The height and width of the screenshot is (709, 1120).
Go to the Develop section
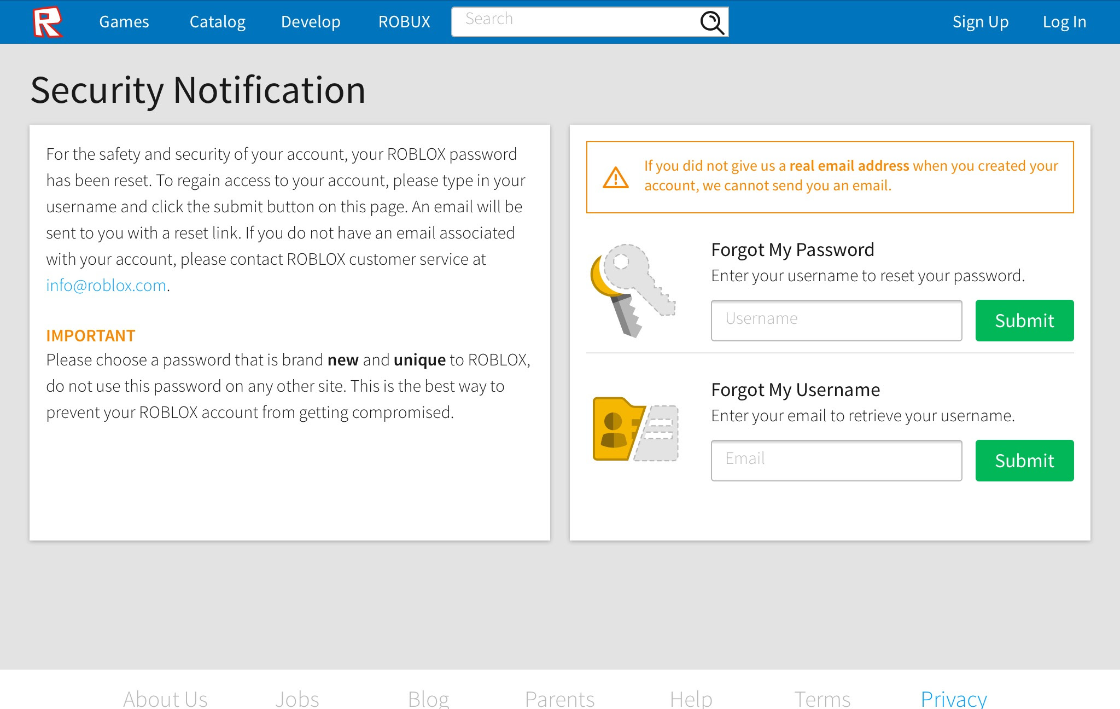pos(311,22)
